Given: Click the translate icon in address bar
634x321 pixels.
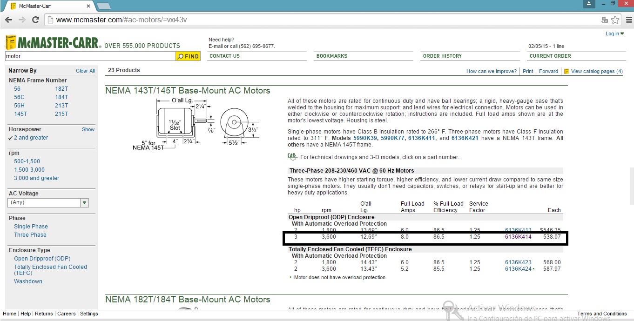Looking at the screenshot, I should pos(605,20).
